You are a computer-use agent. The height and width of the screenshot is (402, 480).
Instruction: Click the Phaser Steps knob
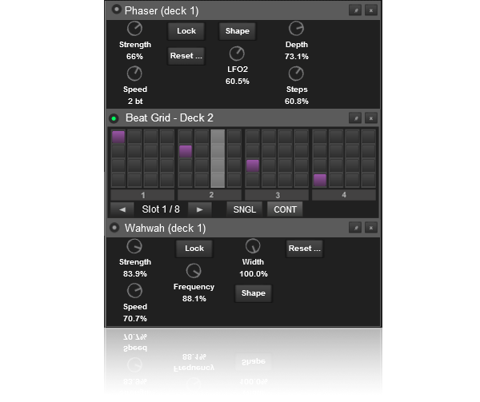(296, 74)
